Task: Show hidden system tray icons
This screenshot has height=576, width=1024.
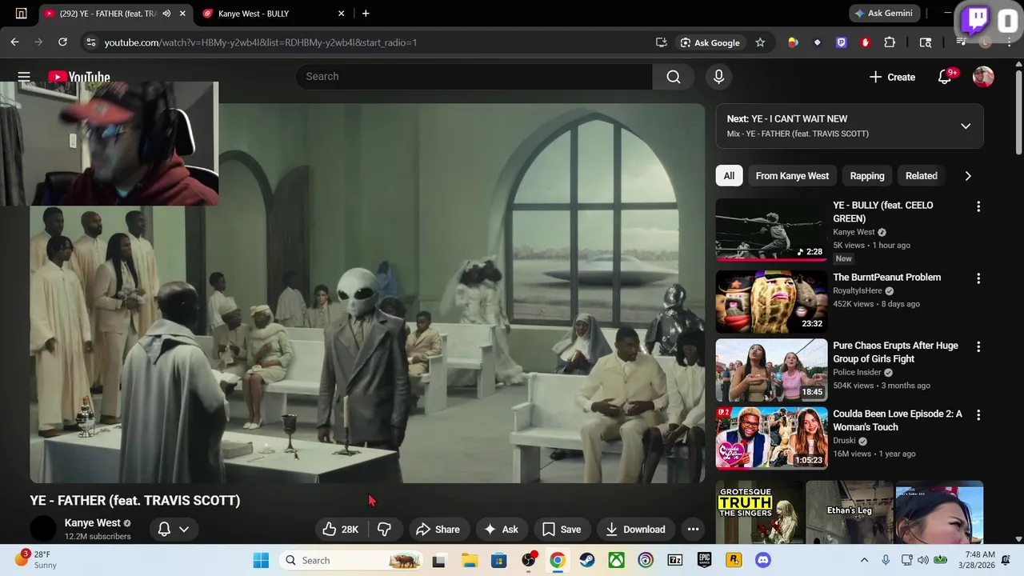Action: (x=864, y=560)
